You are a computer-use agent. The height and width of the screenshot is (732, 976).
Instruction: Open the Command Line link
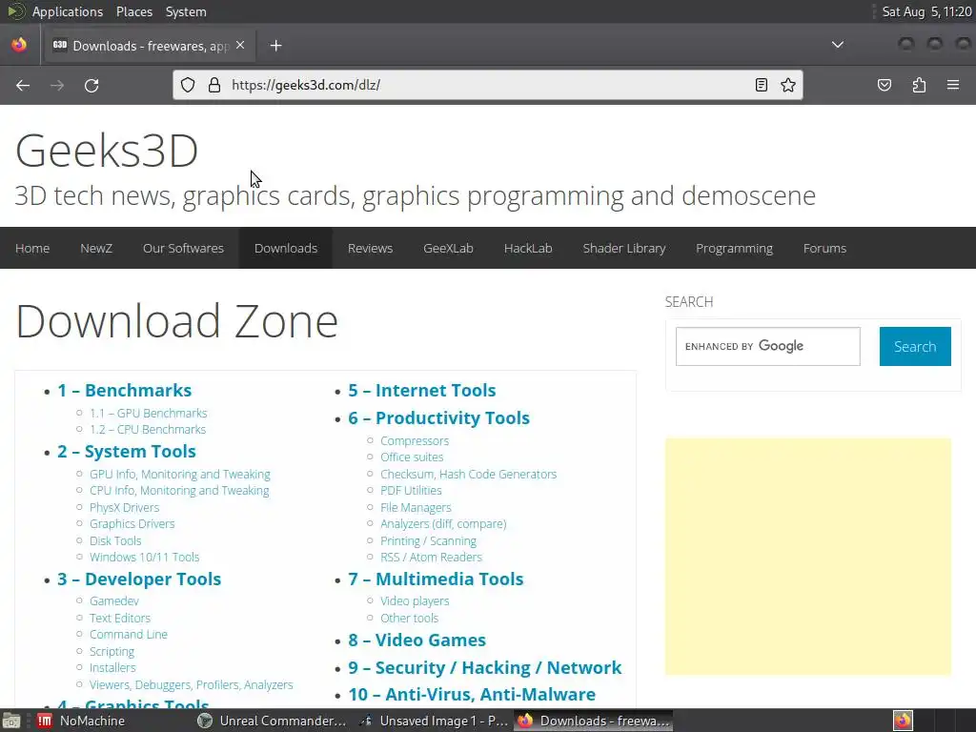point(129,634)
